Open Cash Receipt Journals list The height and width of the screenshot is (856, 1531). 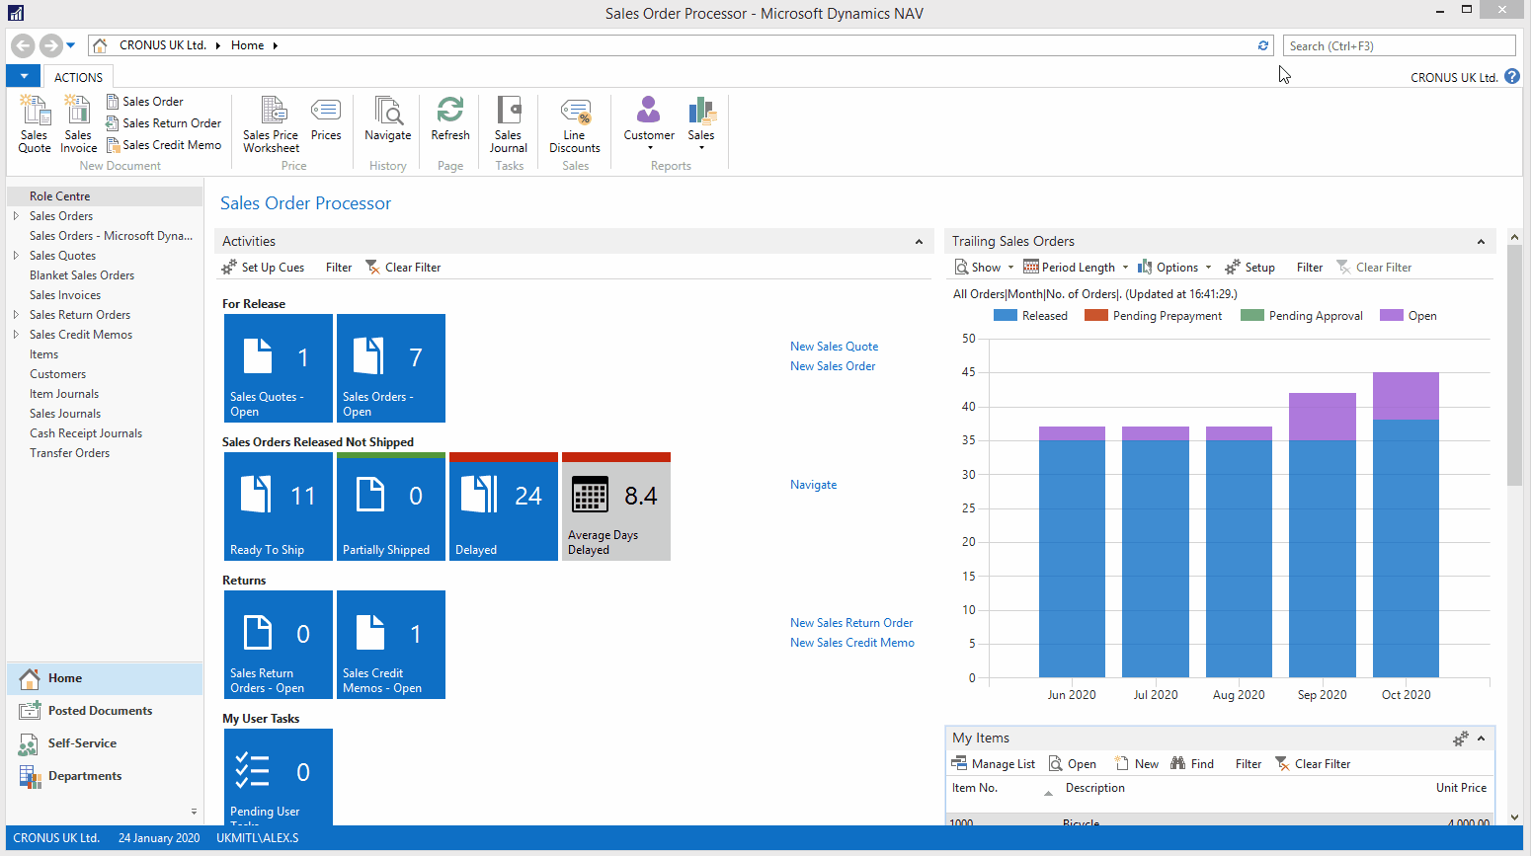tap(86, 433)
